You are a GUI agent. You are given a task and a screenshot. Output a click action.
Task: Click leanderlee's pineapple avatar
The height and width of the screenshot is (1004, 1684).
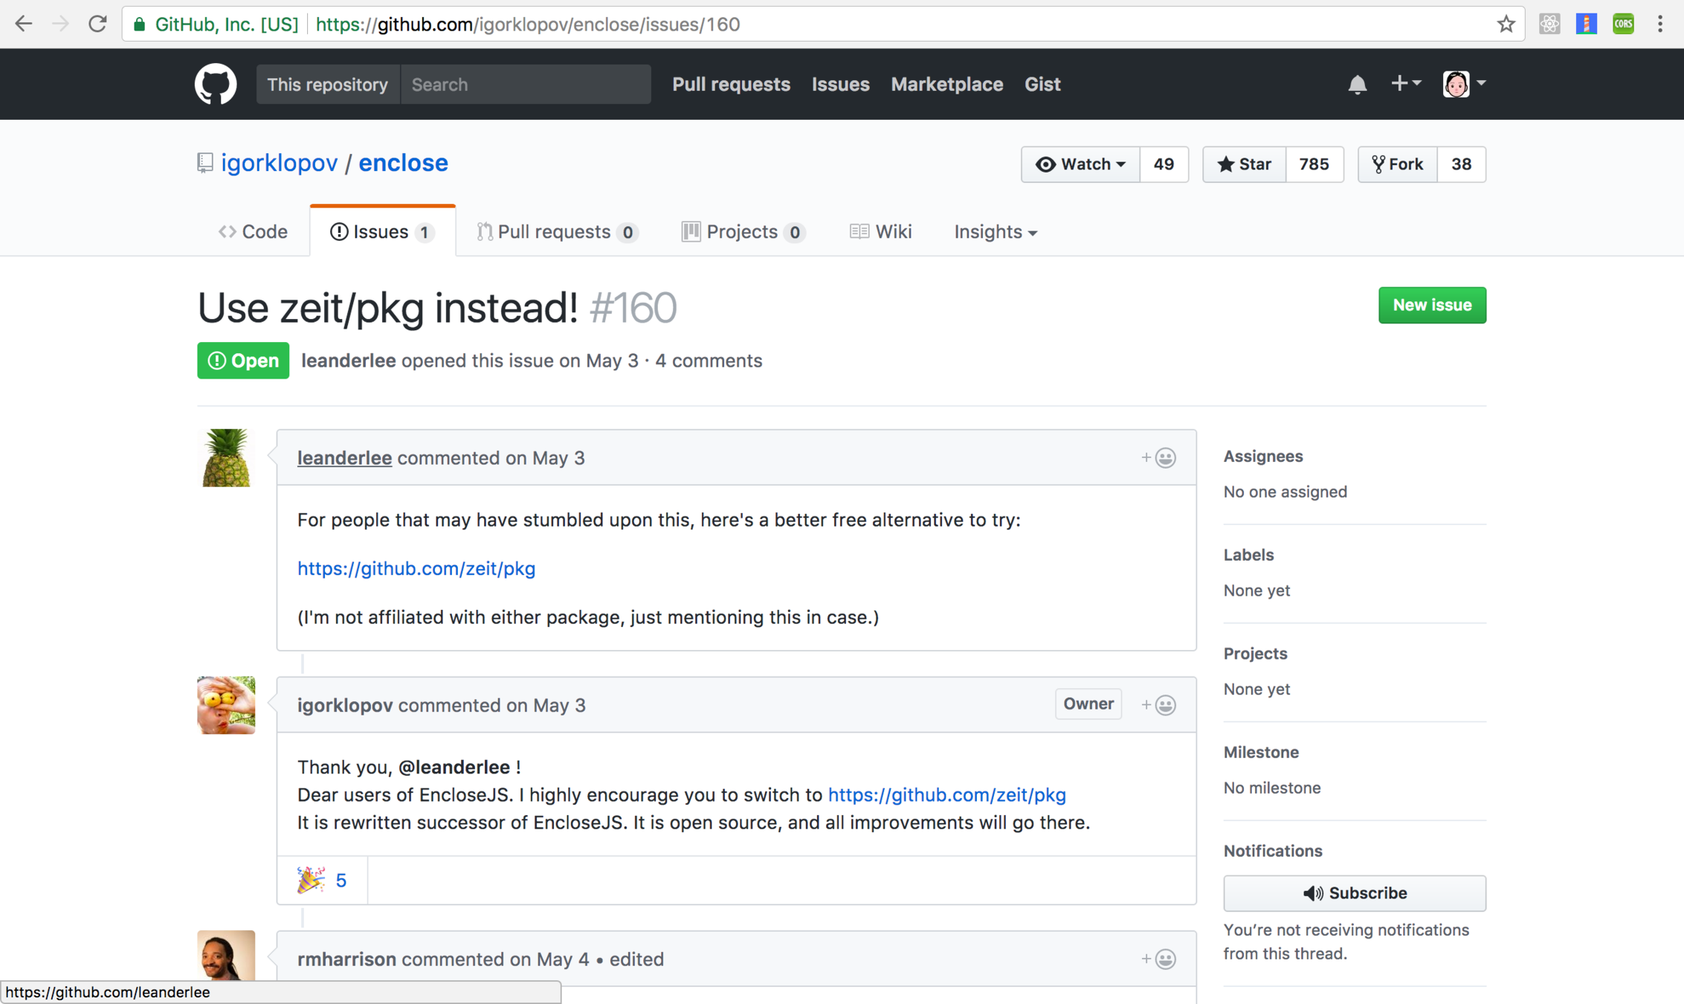226,457
